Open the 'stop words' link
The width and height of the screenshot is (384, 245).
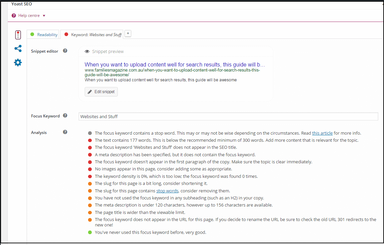click(x=167, y=191)
